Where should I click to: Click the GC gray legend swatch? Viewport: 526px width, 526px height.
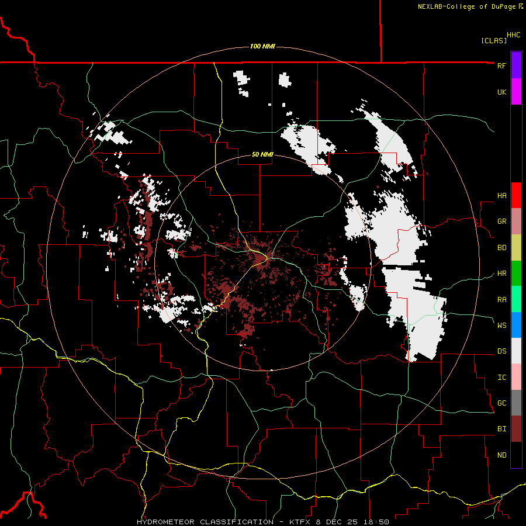(x=516, y=403)
